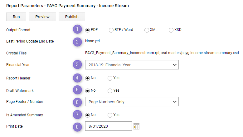Click the Crystal Files label
The height and width of the screenshot is (137, 243).
click(x=16, y=53)
